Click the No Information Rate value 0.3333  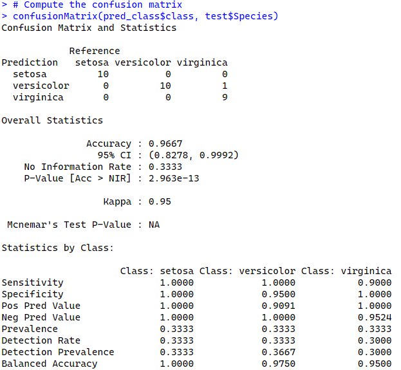coord(165,167)
